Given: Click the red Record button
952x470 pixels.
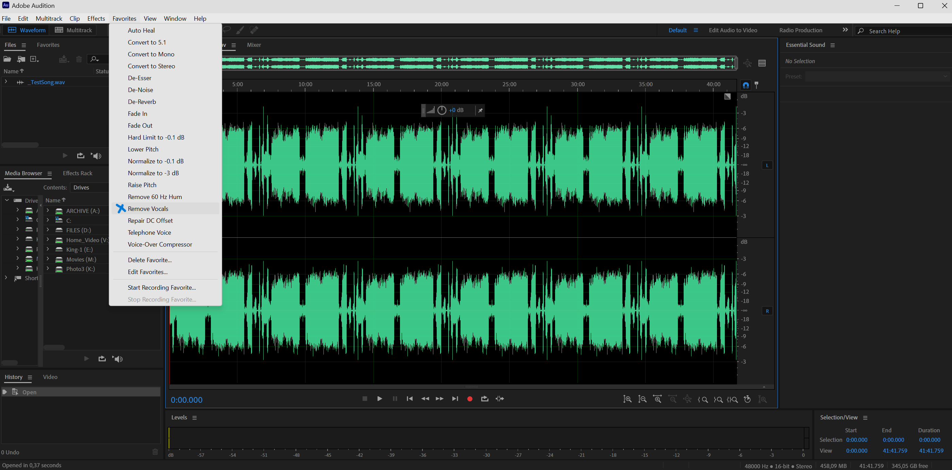Looking at the screenshot, I should pyautogui.click(x=470, y=399).
